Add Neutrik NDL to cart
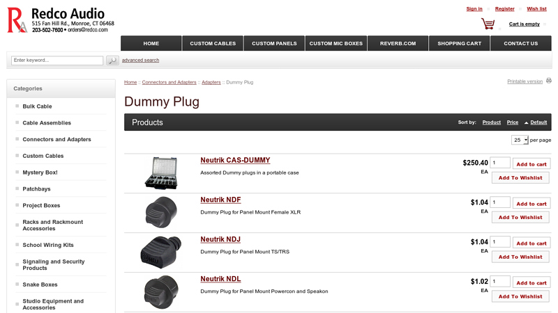This screenshot has height=313, width=558. point(531,282)
